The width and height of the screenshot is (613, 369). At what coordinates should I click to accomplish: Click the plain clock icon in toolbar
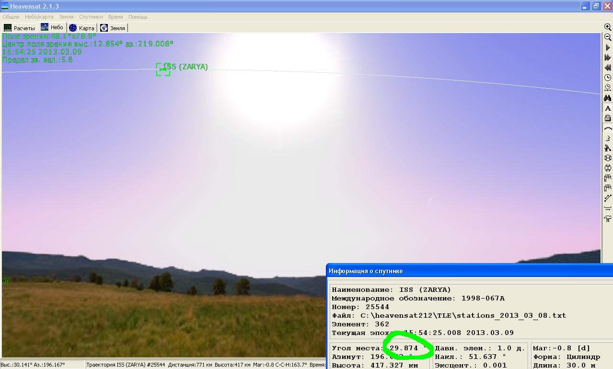click(608, 78)
